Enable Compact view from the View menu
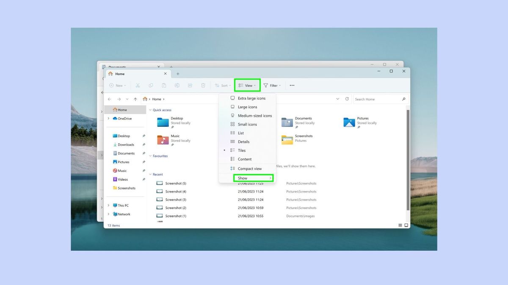The width and height of the screenshot is (508, 285). click(x=250, y=168)
